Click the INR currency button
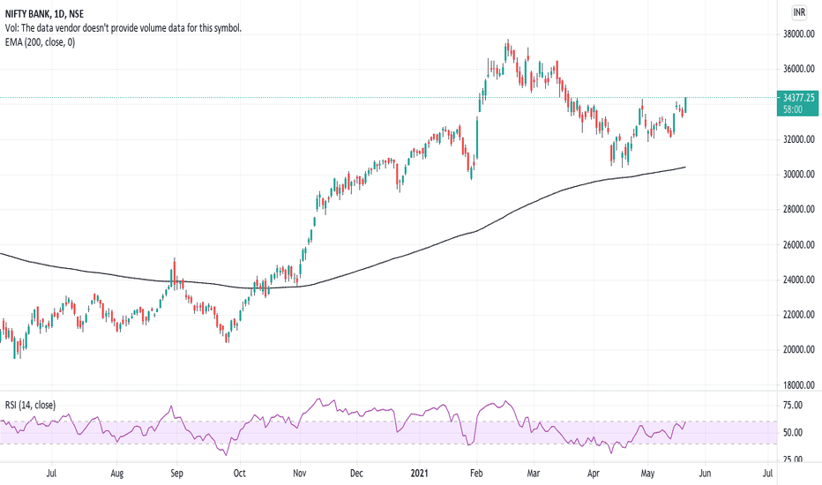Image resolution: width=822 pixels, height=485 pixels. (799, 12)
